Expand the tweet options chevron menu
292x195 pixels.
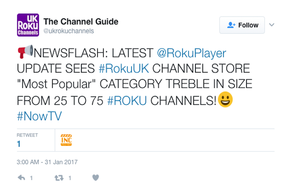[272, 25]
